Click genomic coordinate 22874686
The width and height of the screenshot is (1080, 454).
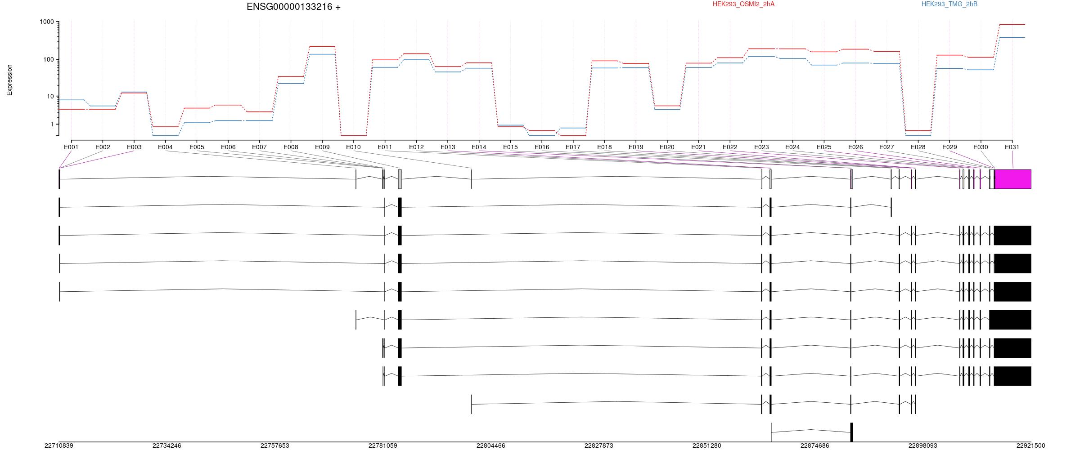pos(815,445)
